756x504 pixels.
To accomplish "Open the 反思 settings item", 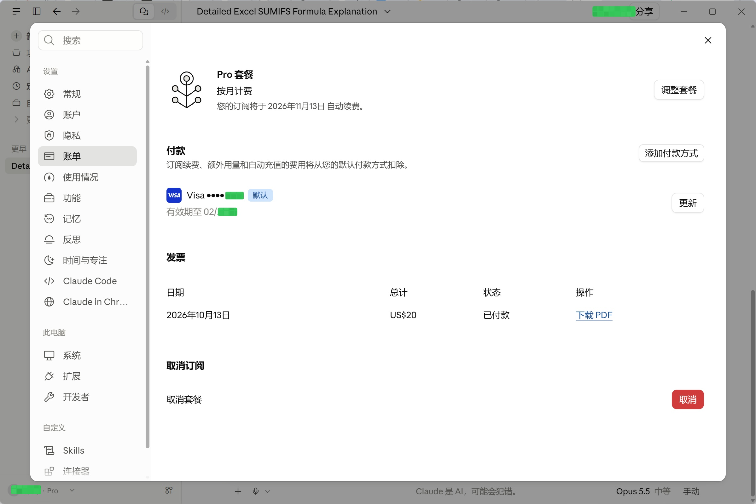I will pyautogui.click(x=87, y=239).
